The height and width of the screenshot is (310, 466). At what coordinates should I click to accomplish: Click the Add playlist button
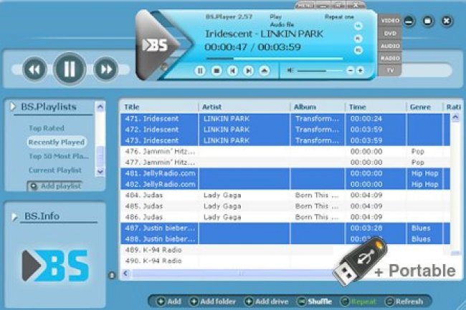(55, 186)
